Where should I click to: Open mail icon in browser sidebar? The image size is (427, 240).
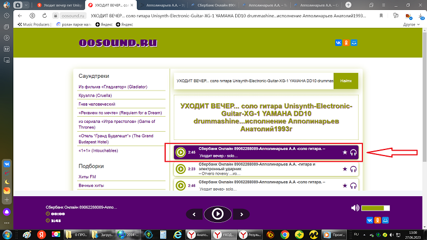tap(7, 191)
